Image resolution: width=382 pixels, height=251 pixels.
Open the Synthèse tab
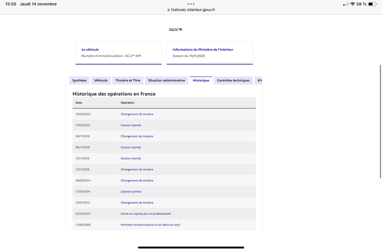point(79,80)
